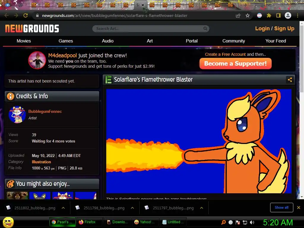Open the Games menu

point(66,41)
